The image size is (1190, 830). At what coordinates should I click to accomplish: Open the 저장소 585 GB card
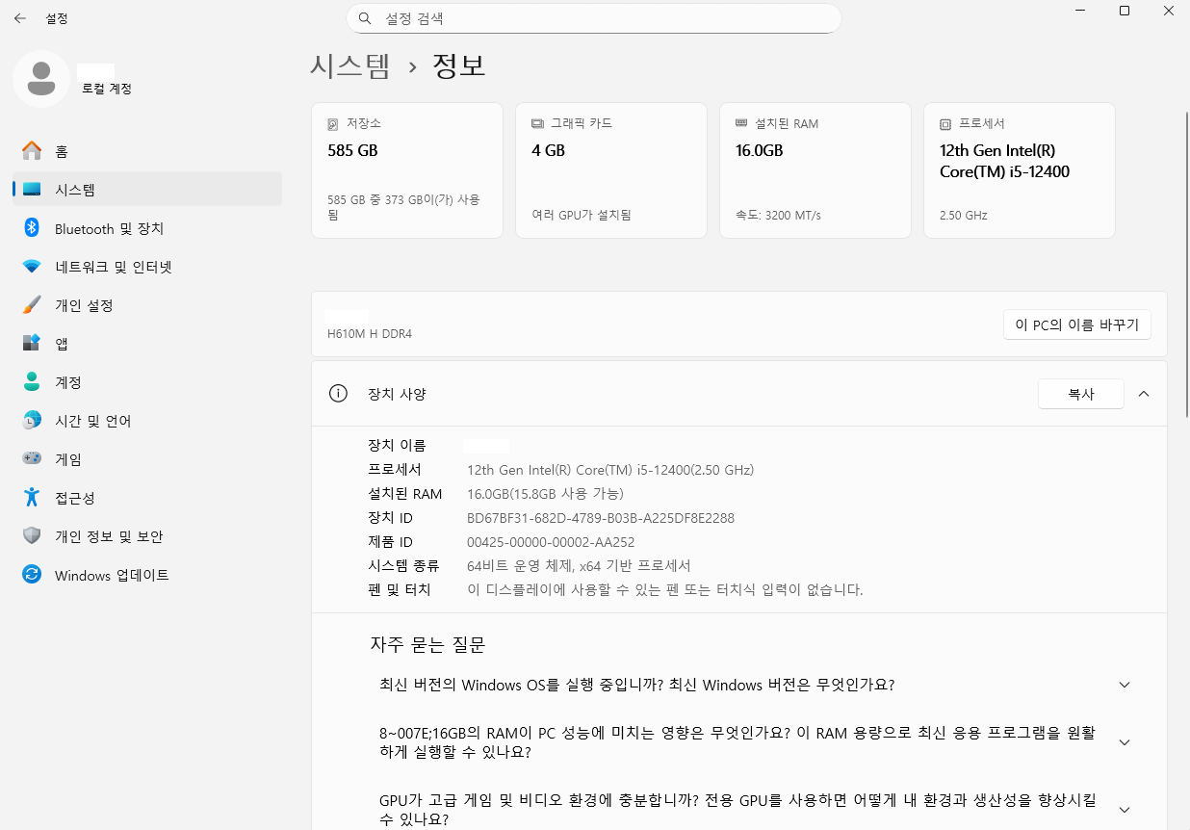407,170
